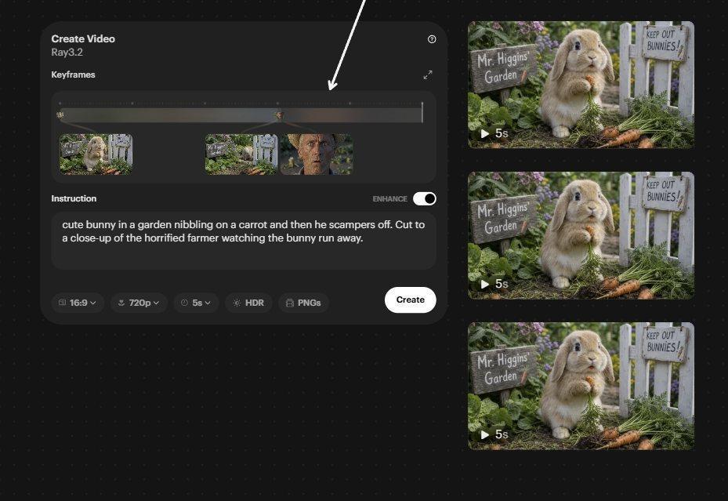728x501 pixels.
Task: Click the "Keyframes" section label
Action: coord(73,74)
